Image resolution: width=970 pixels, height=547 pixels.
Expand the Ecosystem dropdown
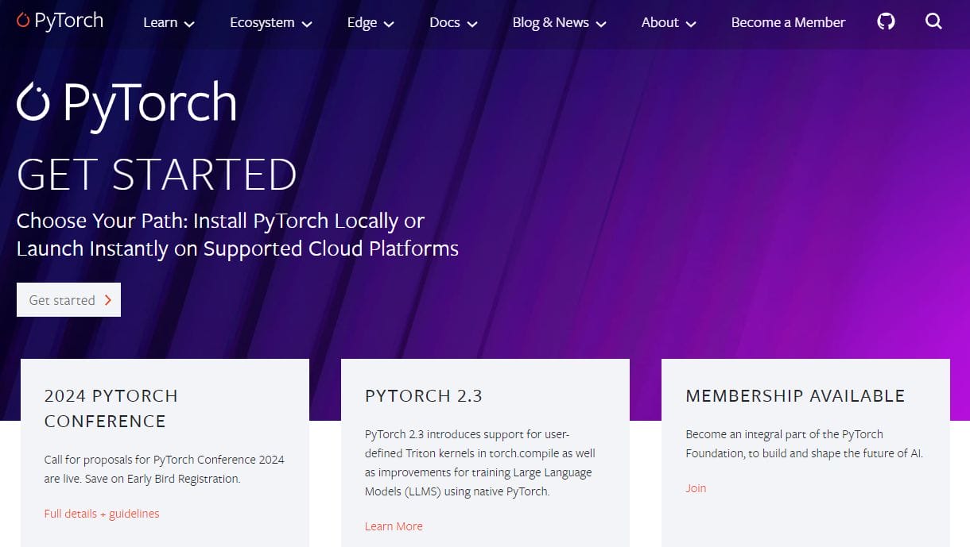pos(270,23)
